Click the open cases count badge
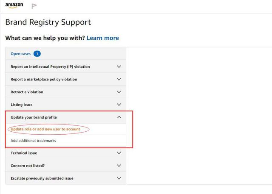 (x=37, y=54)
